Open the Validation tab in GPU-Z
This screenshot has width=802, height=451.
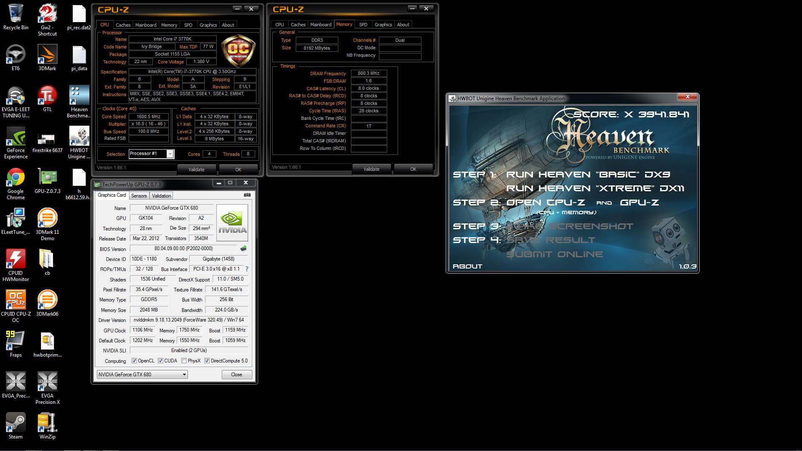(161, 196)
